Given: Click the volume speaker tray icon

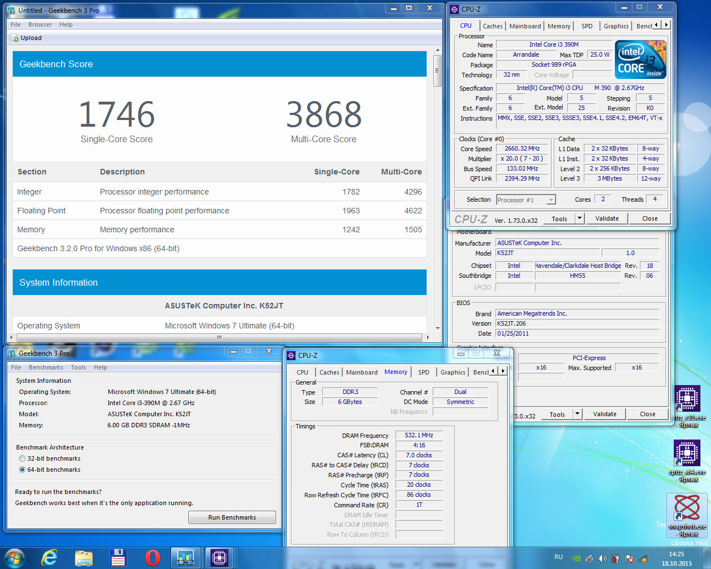Looking at the screenshot, I should tap(603, 558).
